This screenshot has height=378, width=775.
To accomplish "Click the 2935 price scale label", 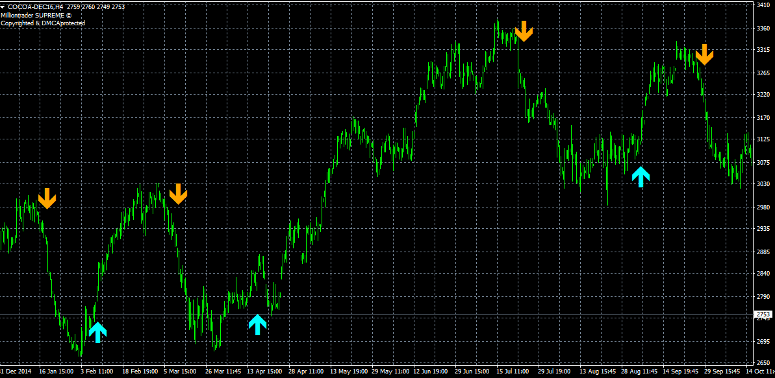I will coord(764,230).
